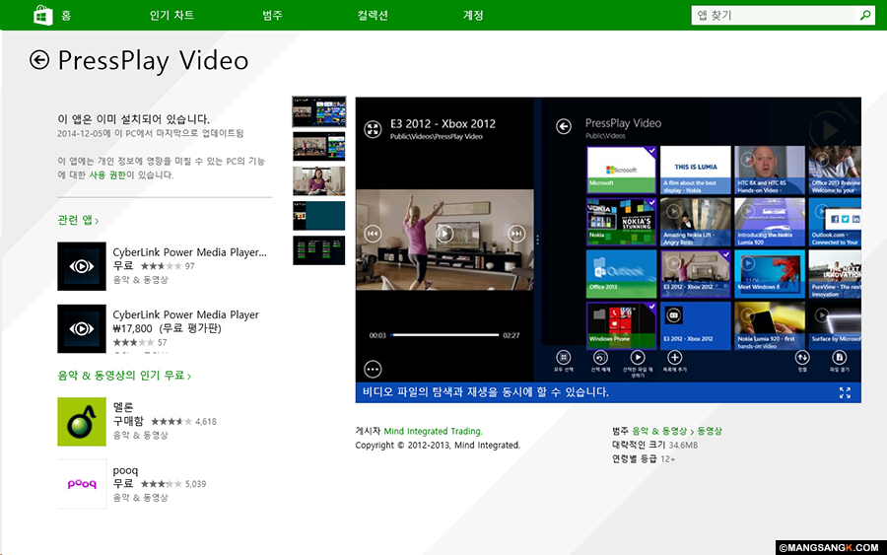The height and width of the screenshot is (555, 887).
Task: Select the Windows Phone video tile
Action: (x=621, y=326)
